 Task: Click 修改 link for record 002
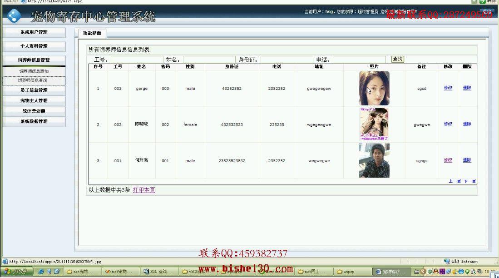448,124
